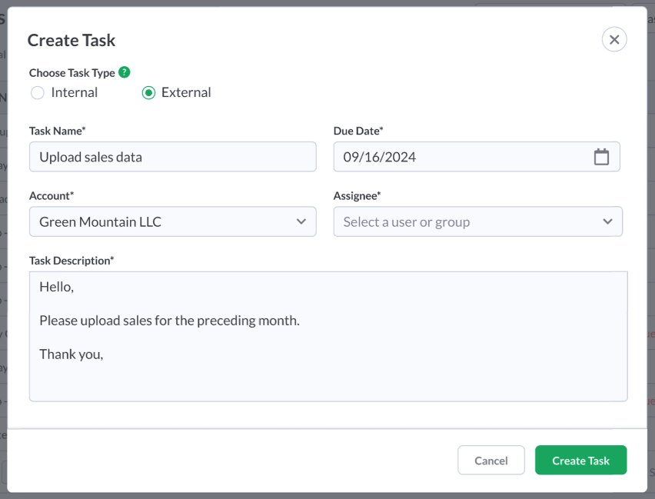Click the Assignee dropdown chevron
The image size is (655, 499).
click(x=609, y=221)
